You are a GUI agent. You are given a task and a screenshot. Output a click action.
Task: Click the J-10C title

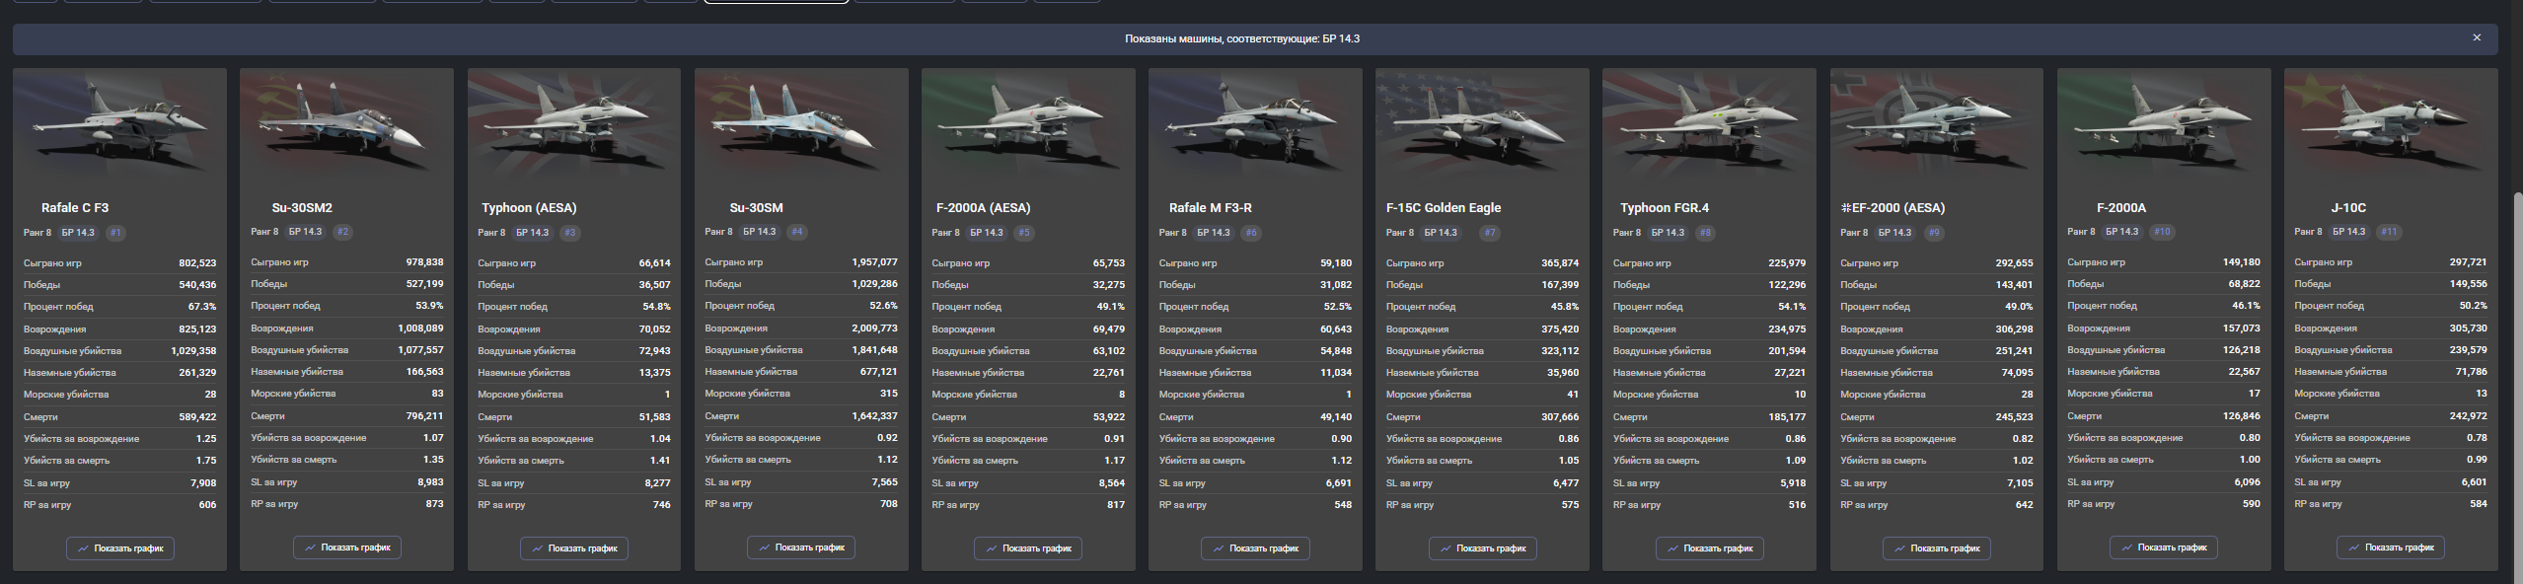2348,208
